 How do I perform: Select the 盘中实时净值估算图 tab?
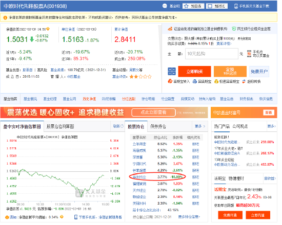click(22, 126)
